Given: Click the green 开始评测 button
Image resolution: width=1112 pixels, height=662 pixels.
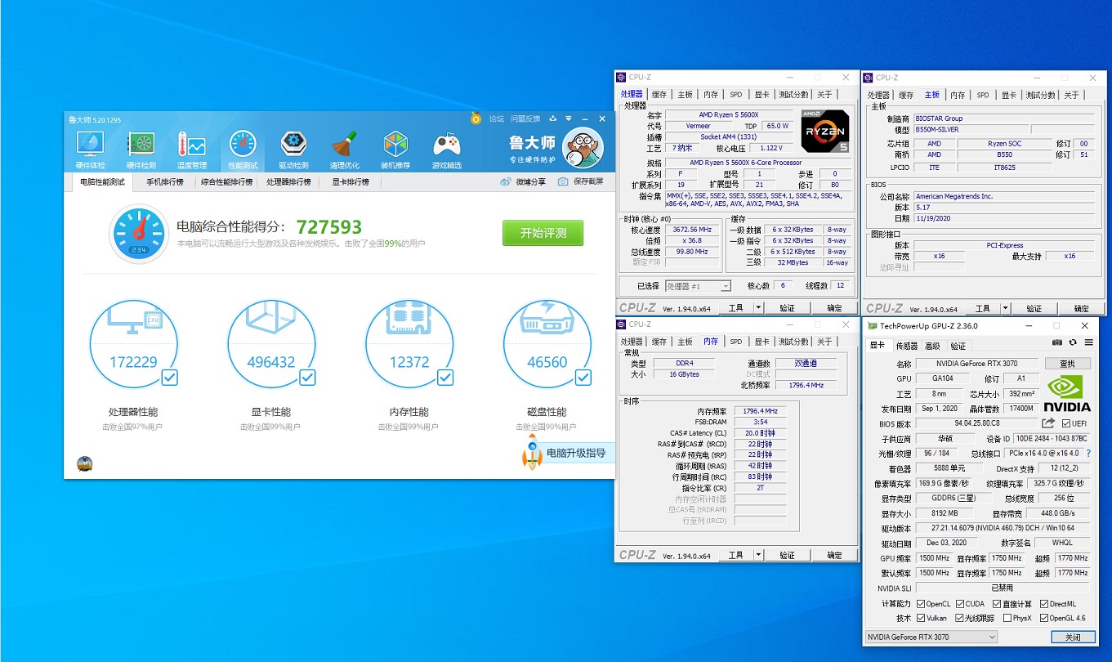Looking at the screenshot, I should [x=543, y=233].
